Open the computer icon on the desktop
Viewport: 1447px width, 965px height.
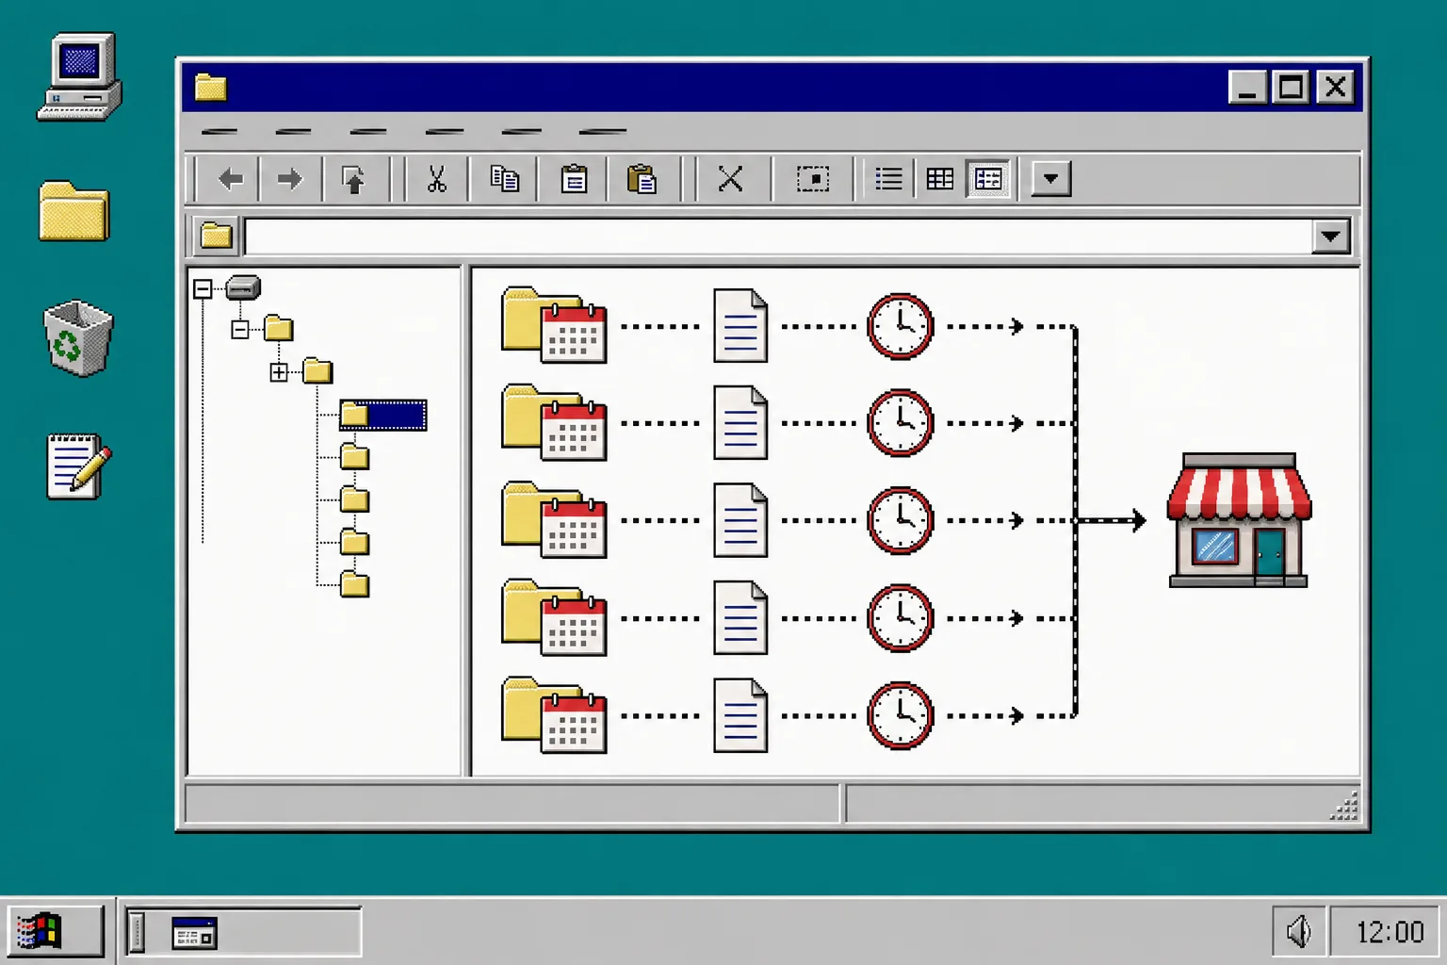[79, 77]
